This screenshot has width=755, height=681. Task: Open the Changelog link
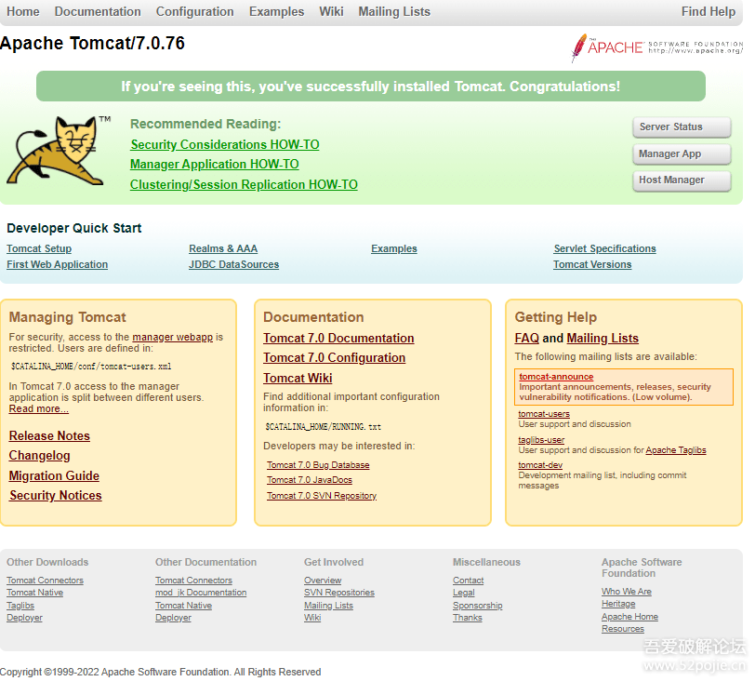[x=39, y=456]
